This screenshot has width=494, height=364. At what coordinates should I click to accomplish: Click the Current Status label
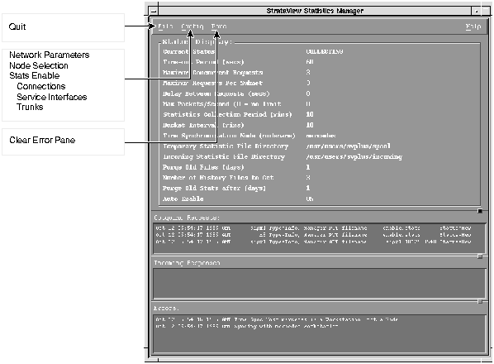[188, 51]
